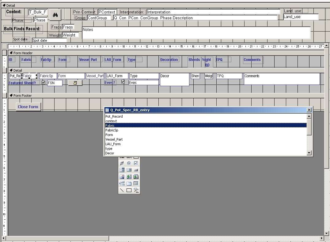Viewport: 330px width, 242px height.
Task: Select FabricSp in the field list
Action: [x=206, y=130]
